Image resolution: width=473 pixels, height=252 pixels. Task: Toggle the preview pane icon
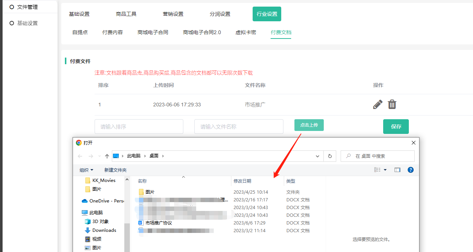click(397, 170)
